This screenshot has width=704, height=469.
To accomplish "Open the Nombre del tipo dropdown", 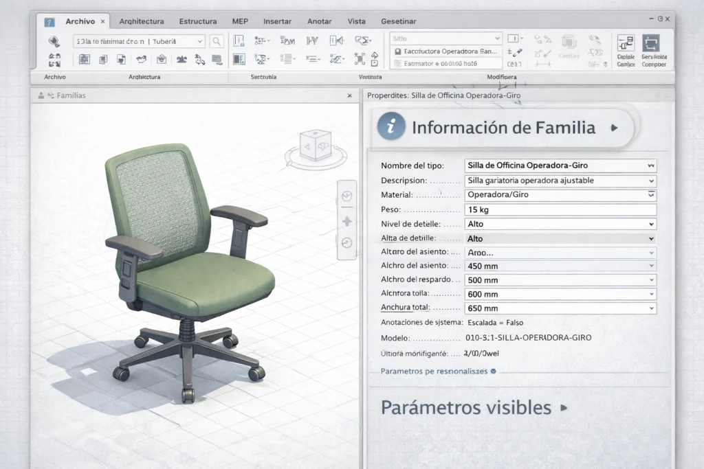I will pos(652,165).
